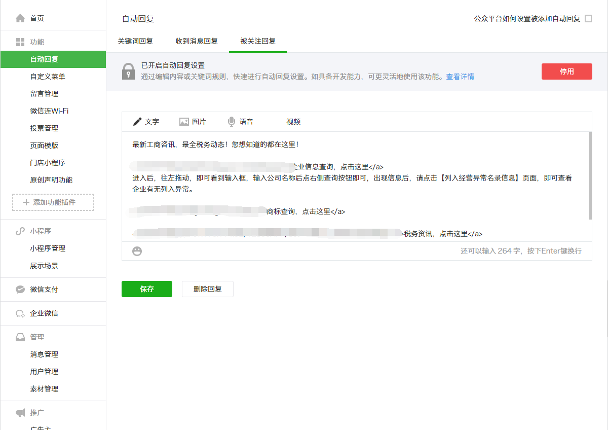Click the 删除回复 button
Screen dimensions: 608x430
(x=208, y=289)
